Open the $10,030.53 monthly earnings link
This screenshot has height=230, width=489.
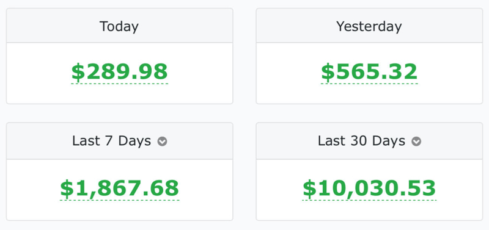click(369, 189)
